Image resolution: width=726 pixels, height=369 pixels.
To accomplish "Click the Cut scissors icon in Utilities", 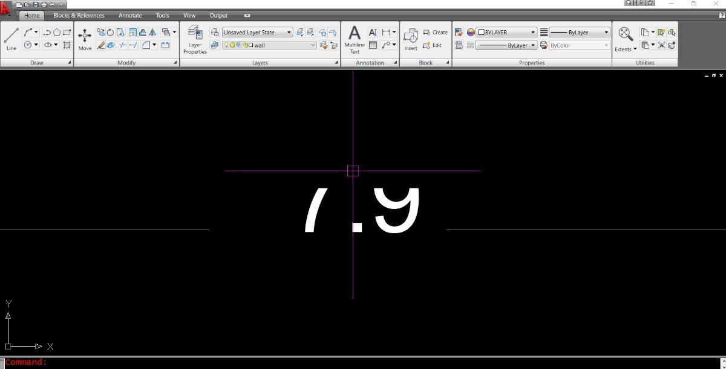I will (x=661, y=45).
